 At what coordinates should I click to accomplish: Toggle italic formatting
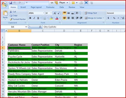click(x=34, y=18)
